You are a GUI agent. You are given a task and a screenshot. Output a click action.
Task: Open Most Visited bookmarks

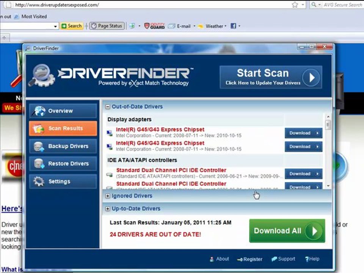34,16
